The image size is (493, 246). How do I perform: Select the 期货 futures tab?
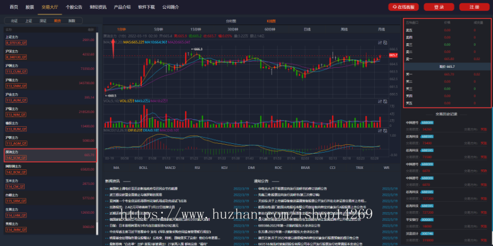pos(58,21)
